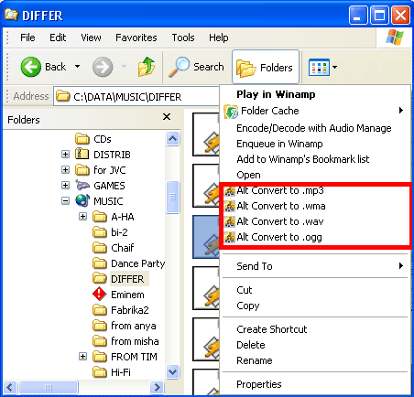Open the Back history dropdown arrow
Viewport: 414px width, 397px height.
click(x=78, y=66)
